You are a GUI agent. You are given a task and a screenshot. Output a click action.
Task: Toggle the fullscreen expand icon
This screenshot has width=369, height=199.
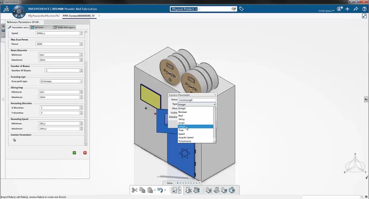[364, 16]
